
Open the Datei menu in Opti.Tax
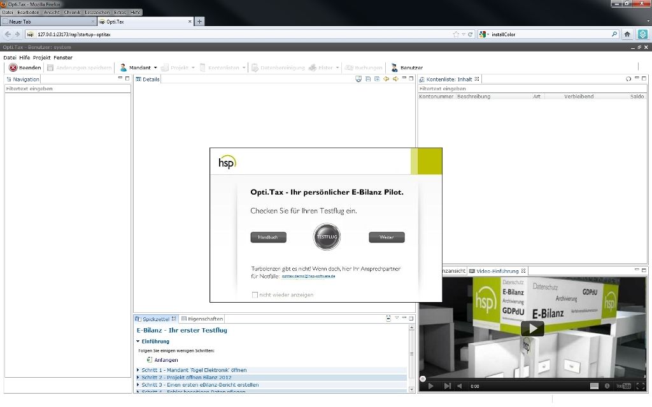click(10, 58)
